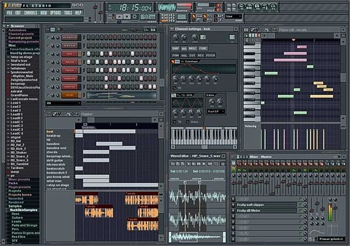This screenshot has width=350, height=246.
Task: Select the beat pattern in Playlist
Action: [50, 132]
